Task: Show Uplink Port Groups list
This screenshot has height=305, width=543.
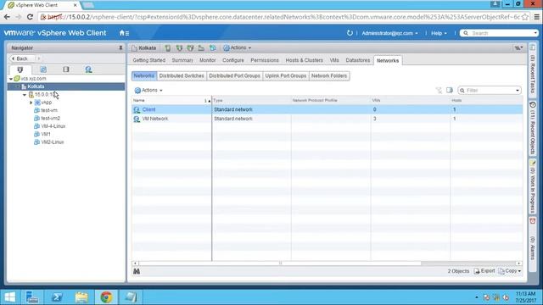Action: point(286,75)
